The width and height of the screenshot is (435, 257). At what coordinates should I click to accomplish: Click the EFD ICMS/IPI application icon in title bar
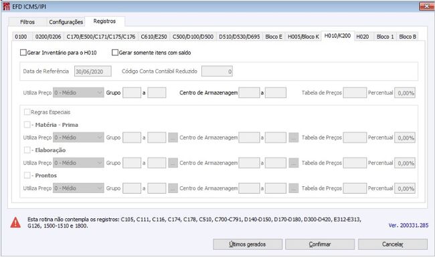coord(6,7)
